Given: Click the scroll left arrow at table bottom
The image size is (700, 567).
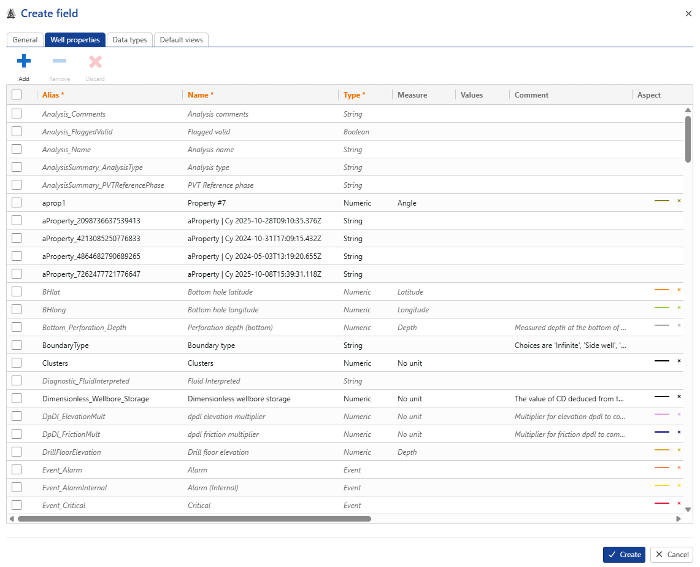Looking at the screenshot, I should click(x=12, y=519).
